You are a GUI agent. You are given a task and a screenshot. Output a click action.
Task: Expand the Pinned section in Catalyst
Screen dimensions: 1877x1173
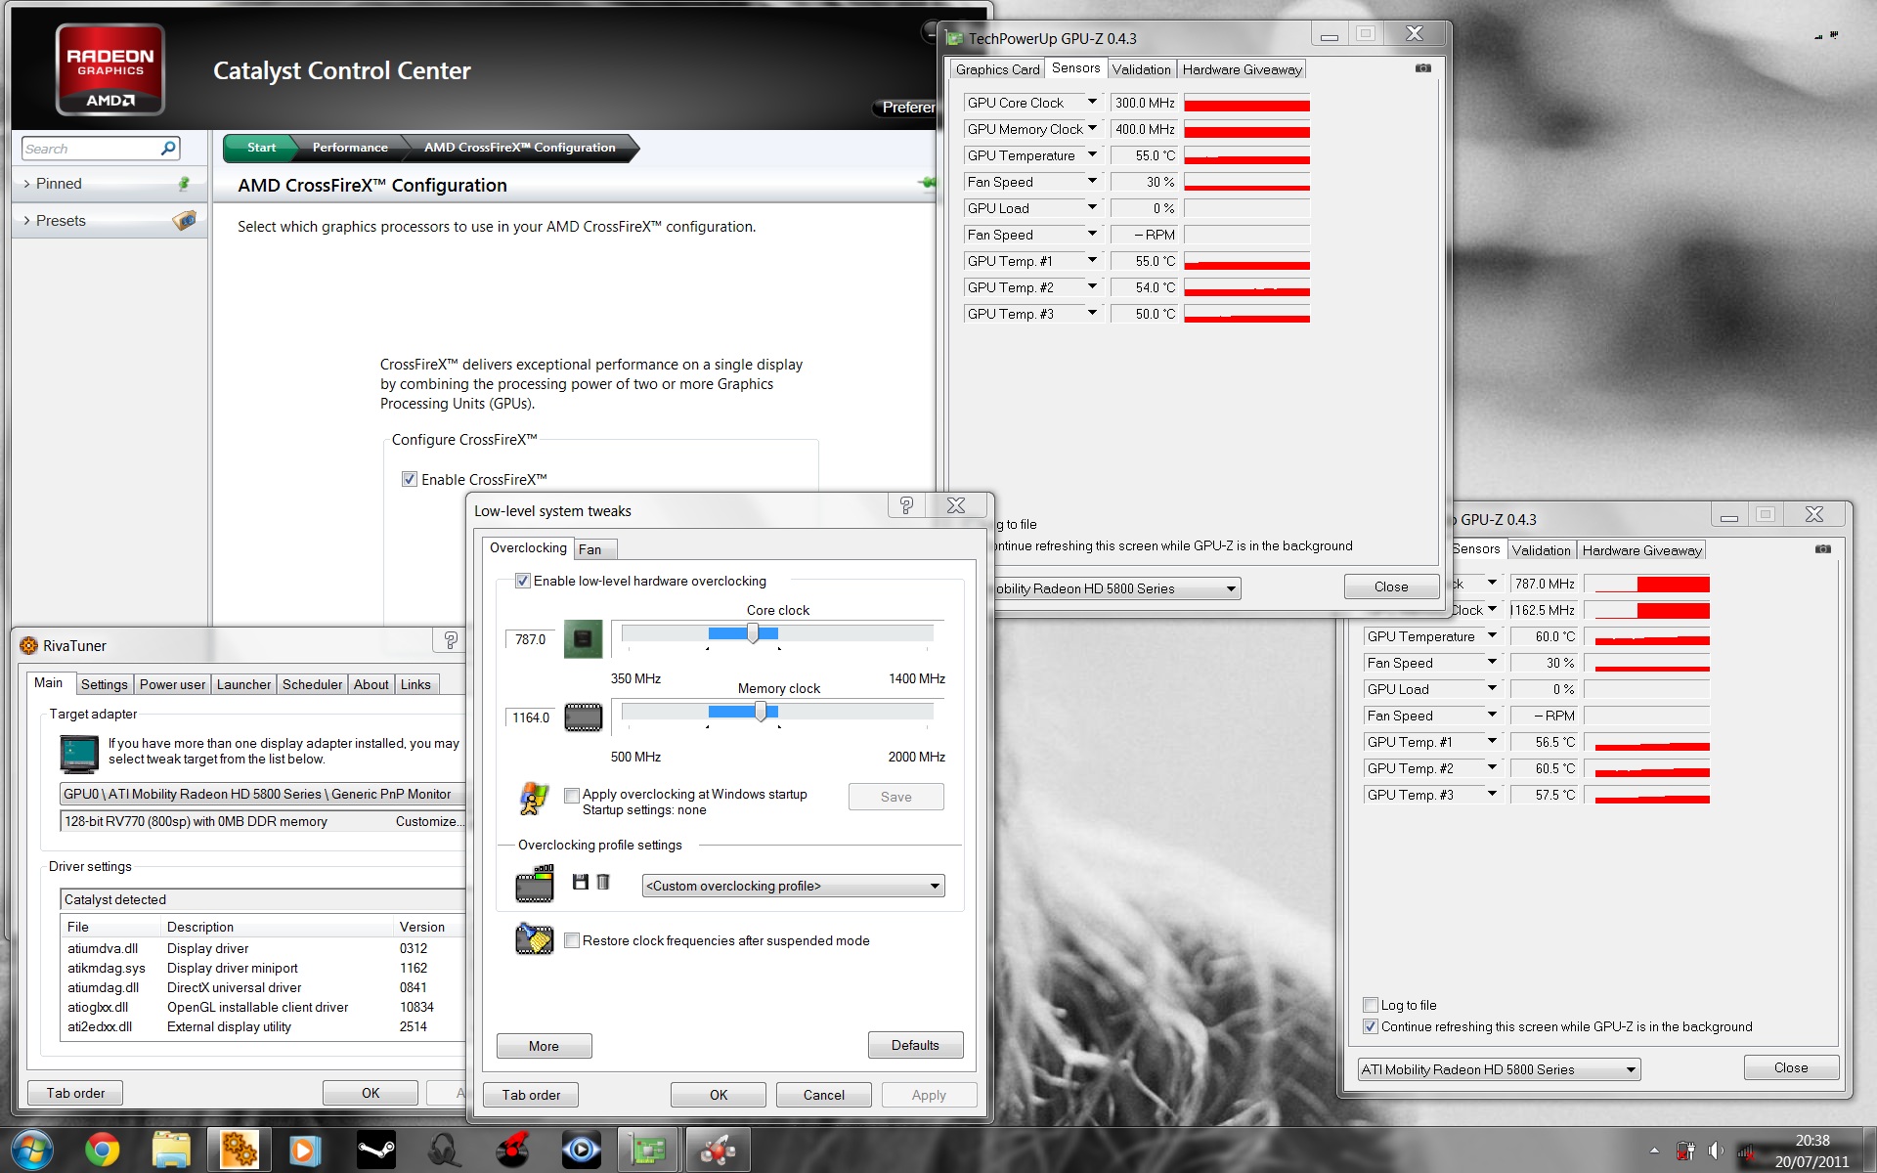click(26, 184)
